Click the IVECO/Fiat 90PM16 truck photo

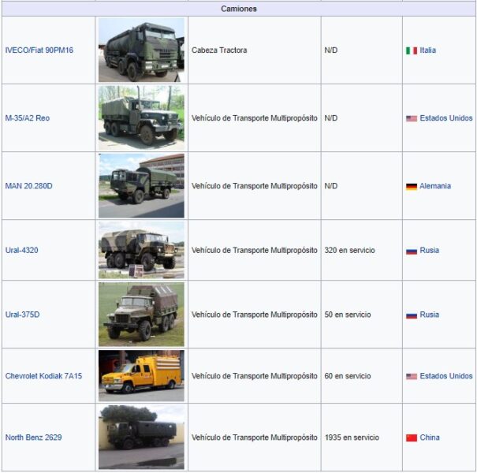coord(141,50)
